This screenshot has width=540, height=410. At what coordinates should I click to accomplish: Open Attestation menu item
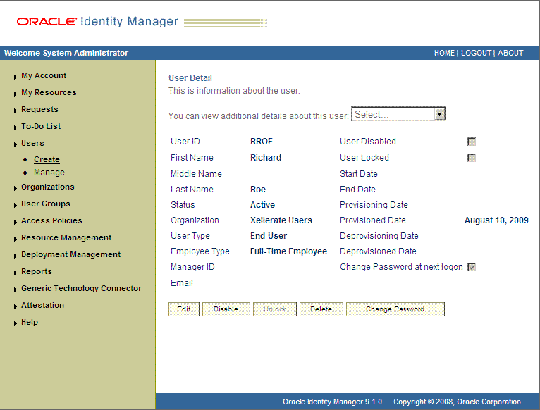(x=43, y=304)
